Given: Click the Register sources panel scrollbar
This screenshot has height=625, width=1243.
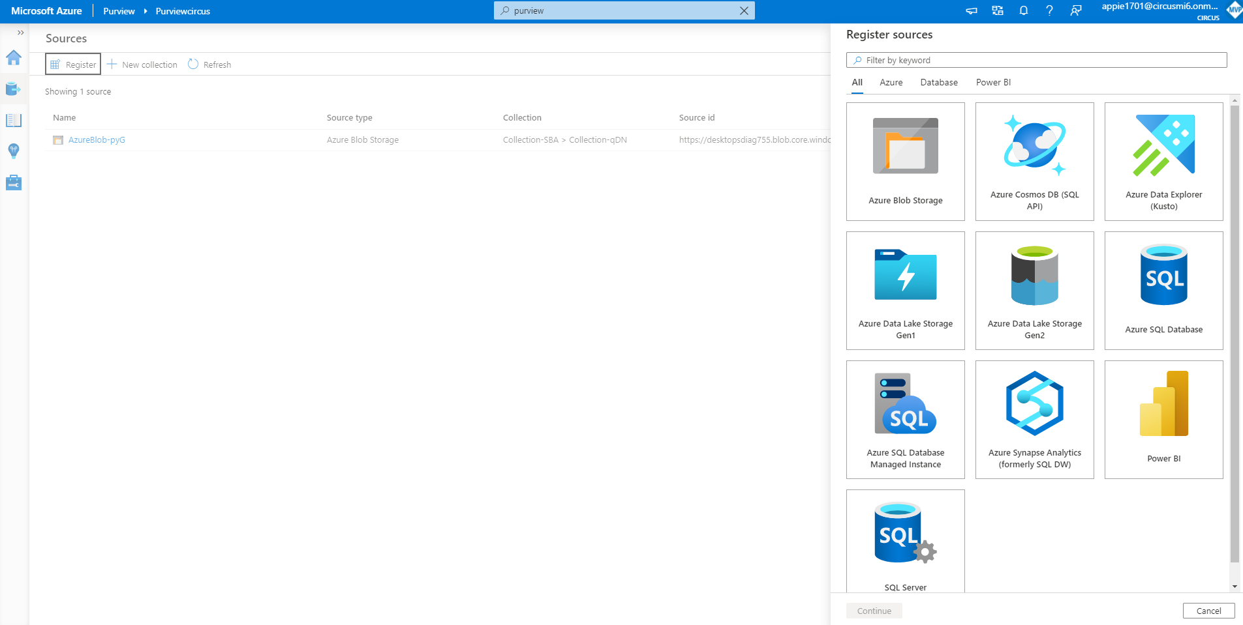Looking at the screenshot, I should 1234,332.
